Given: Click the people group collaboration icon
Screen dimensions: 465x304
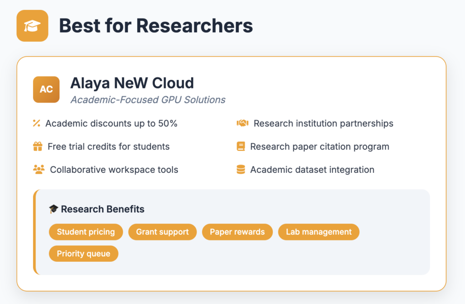Looking at the screenshot, I should 39,170.
